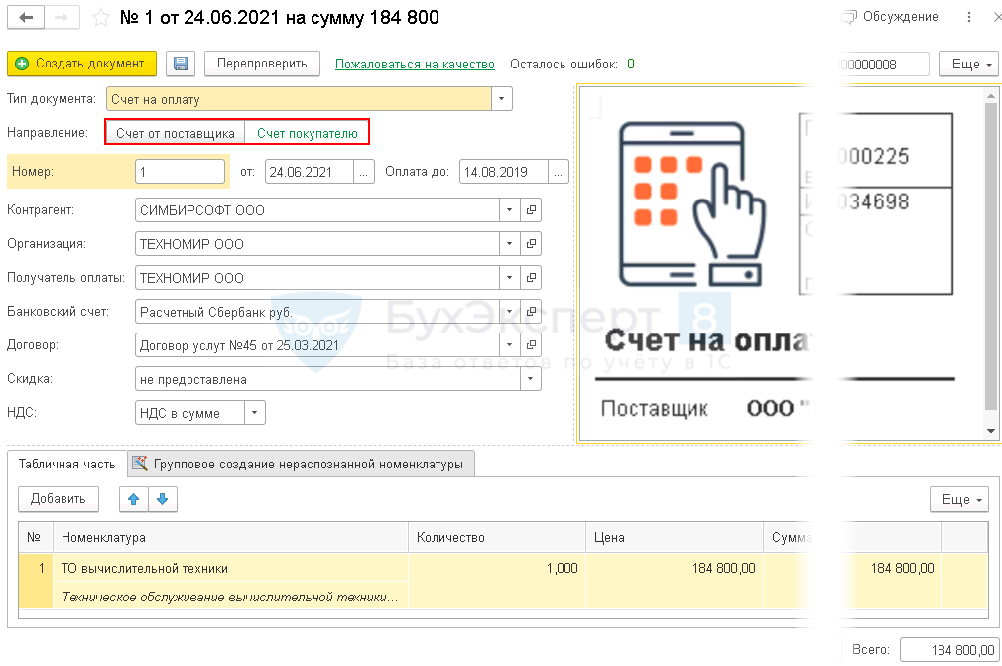The image size is (1002, 666).
Task: Open the Обсуждение discussion panel
Action: click(x=891, y=17)
